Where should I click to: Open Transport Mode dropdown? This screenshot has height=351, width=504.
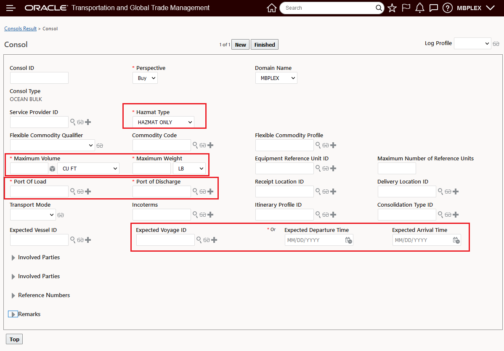[x=33, y=215]
